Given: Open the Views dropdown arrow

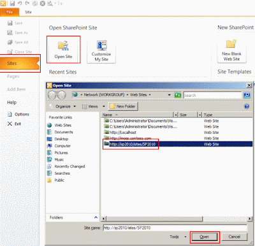Looking at the screenshot, I should [x=104, y=106].
